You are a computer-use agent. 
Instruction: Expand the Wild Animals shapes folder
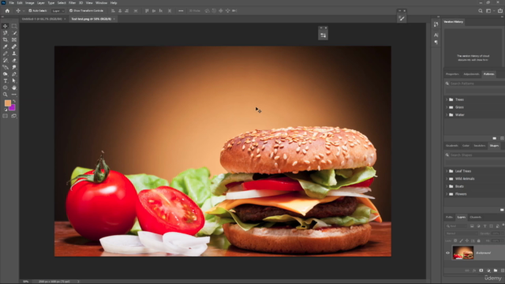447,179
